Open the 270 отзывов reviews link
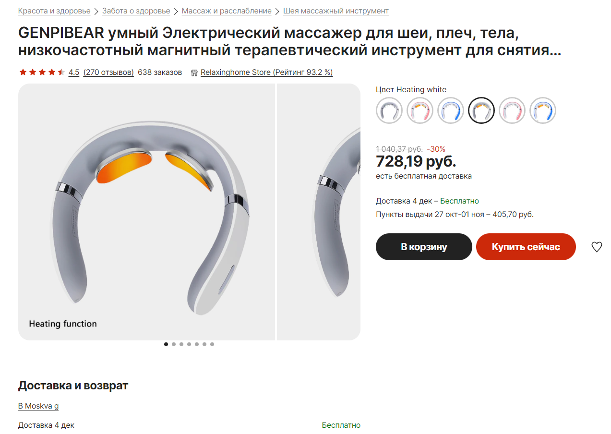This screenshot has width=611, height=434. [108, 72]
